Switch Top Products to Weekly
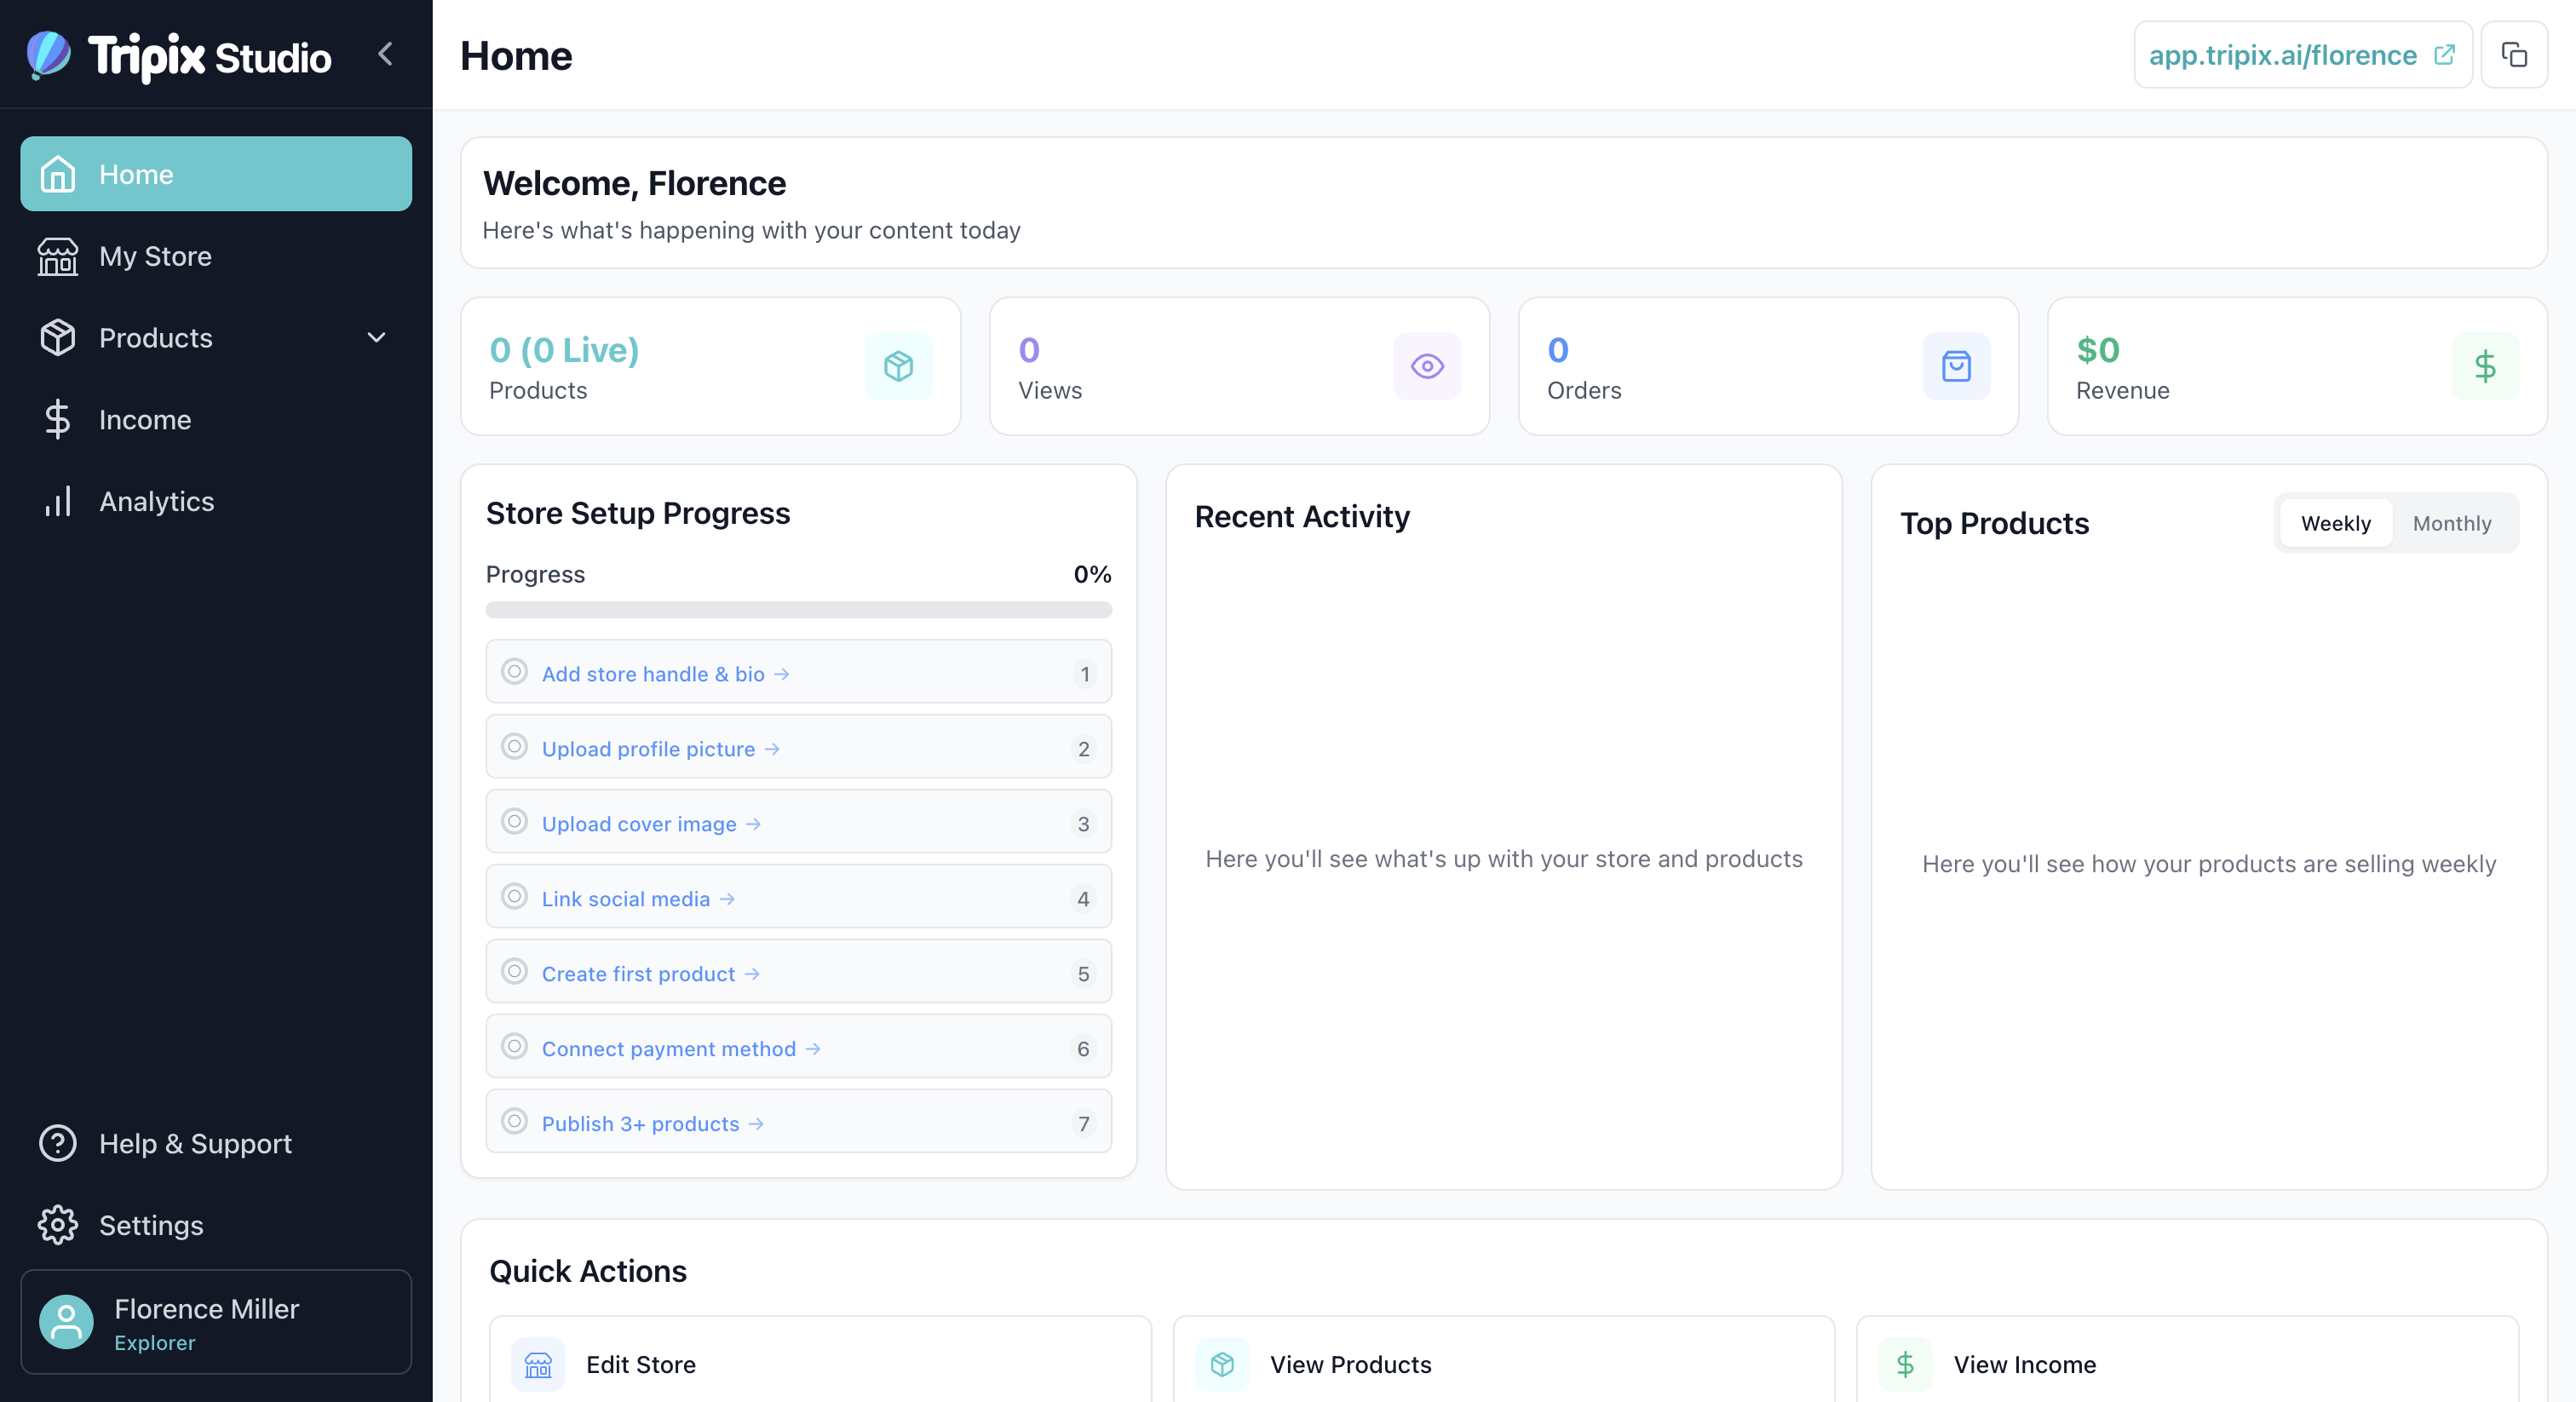Screen dimensions: 2576x1402 coord(2336,523)
